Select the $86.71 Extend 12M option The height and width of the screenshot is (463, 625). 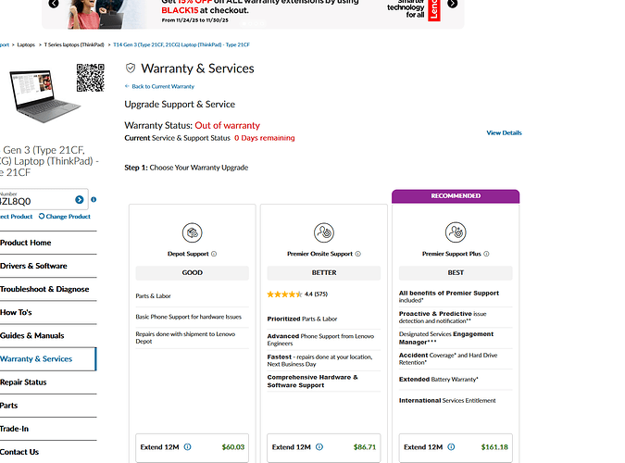point(323,446)
